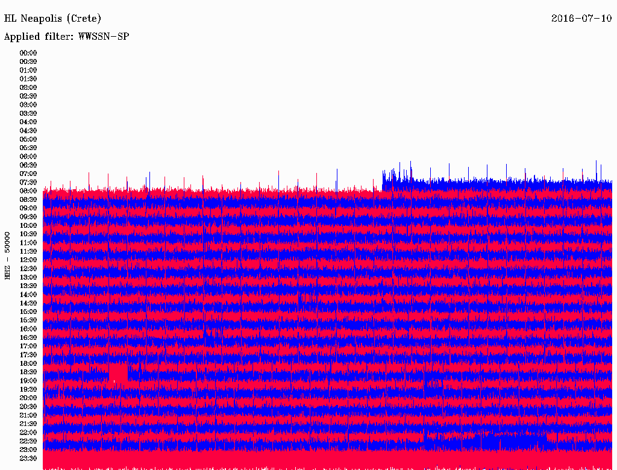The width and height of the screenshot is (617, 470).
Task: Click the 04:30 time label
Action: [28, 131]
